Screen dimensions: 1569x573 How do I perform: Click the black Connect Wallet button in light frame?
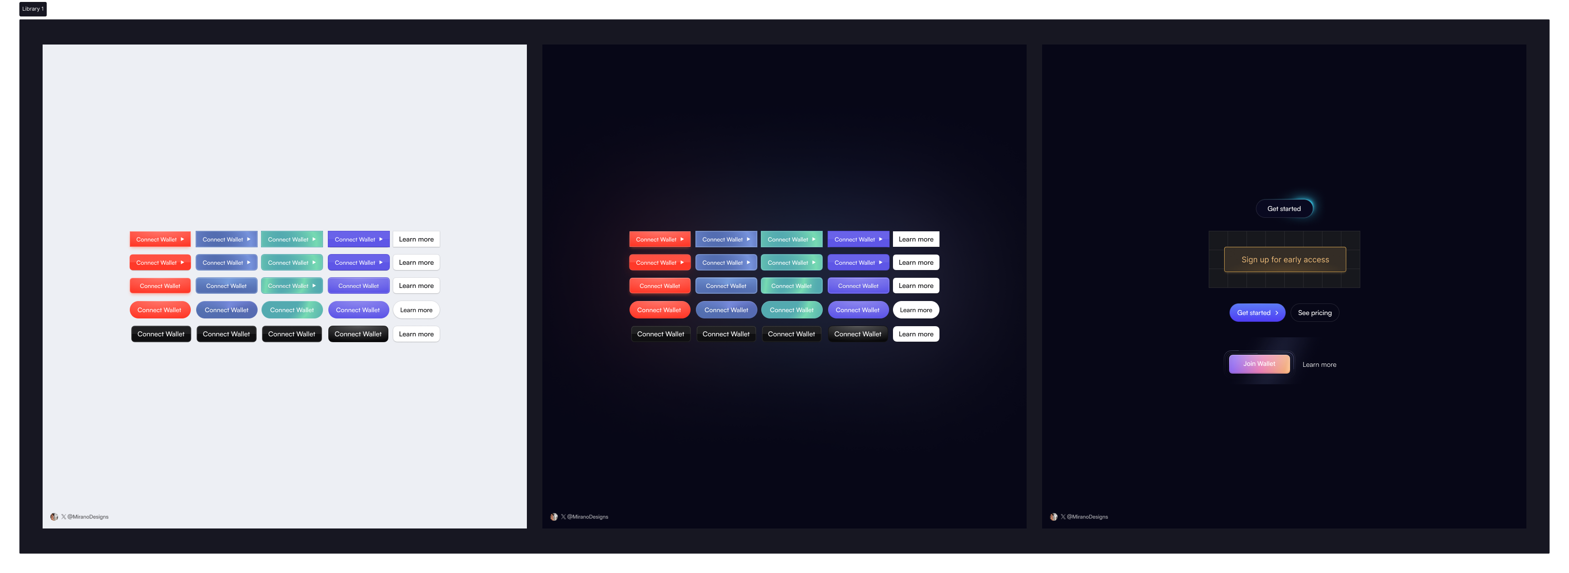coord(160,334)
